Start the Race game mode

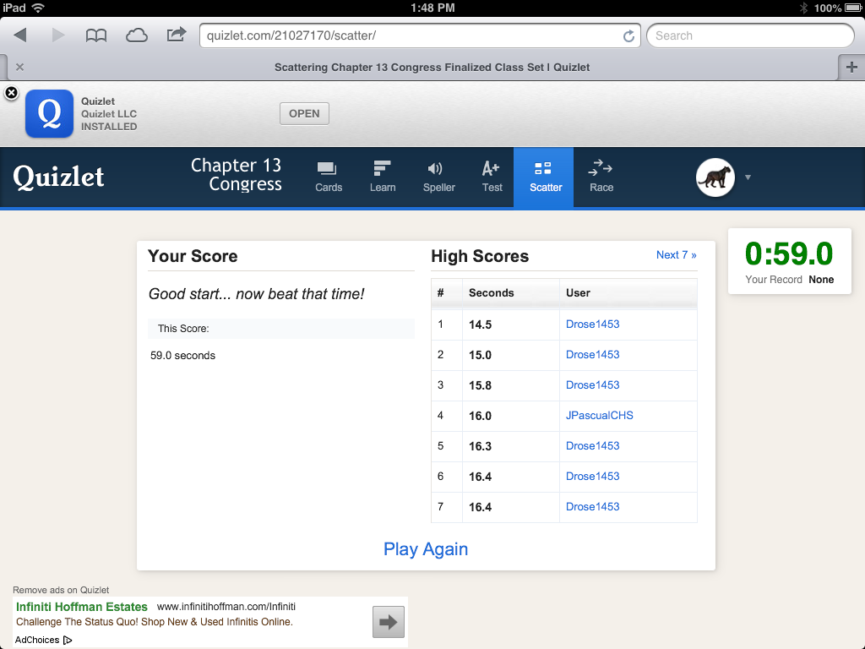click(601, 177)
